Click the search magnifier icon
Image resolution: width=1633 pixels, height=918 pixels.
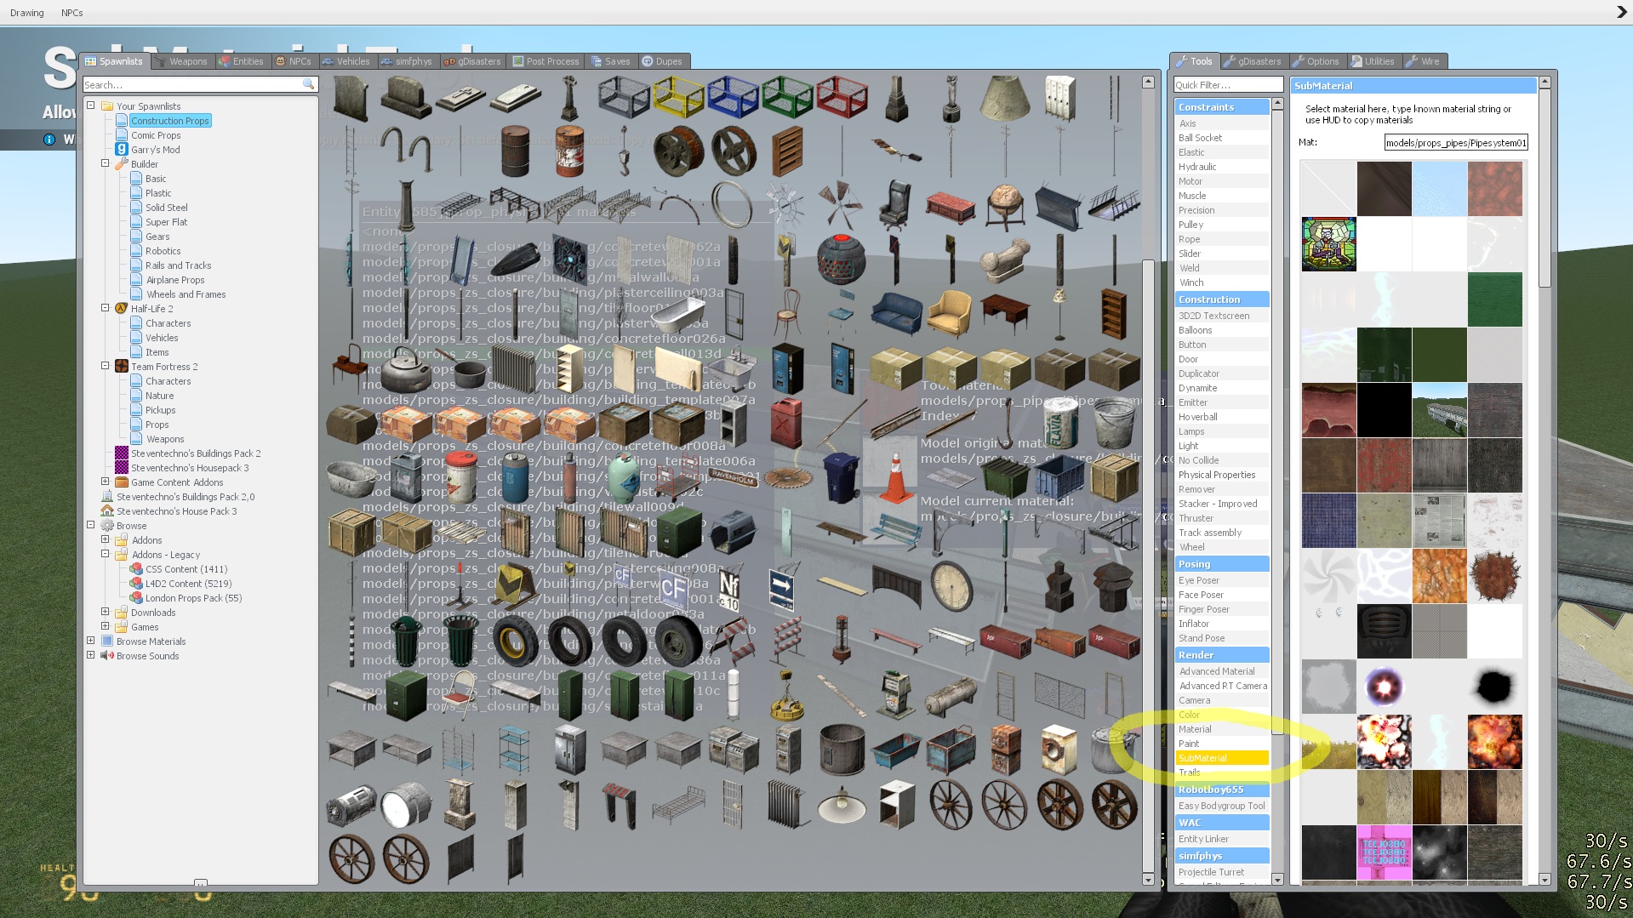(308, 84)
